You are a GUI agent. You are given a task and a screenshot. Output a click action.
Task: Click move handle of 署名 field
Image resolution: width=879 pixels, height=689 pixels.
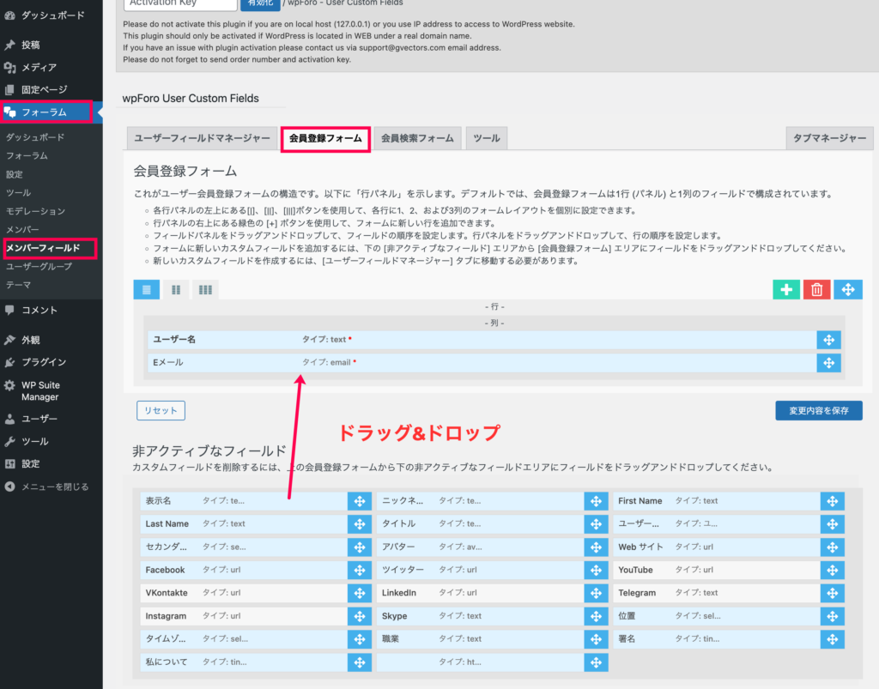[x=832, y=639]
